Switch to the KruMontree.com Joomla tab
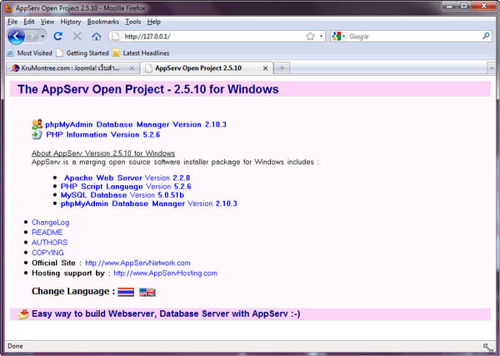 [x=70, y=68]
